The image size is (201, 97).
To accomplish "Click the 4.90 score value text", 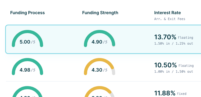I will coord(97,42).
